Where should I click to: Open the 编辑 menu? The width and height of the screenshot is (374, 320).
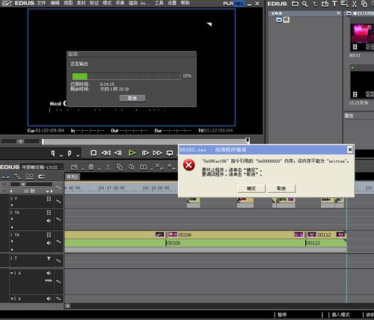55,3
